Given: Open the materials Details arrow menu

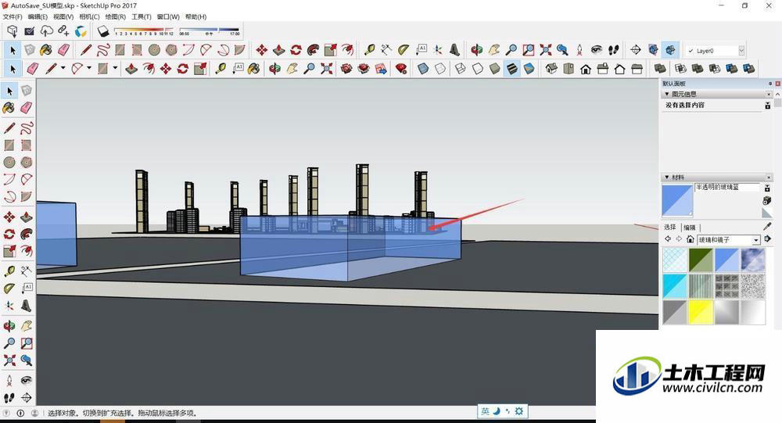Looking at the screenshot, I should point(768,239).
